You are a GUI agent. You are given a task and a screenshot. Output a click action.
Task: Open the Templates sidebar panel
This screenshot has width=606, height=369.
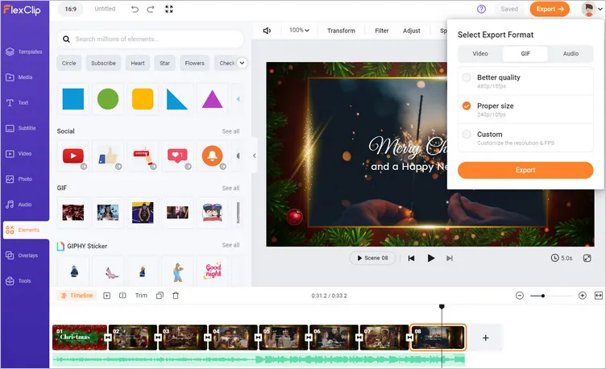[24, 52]
